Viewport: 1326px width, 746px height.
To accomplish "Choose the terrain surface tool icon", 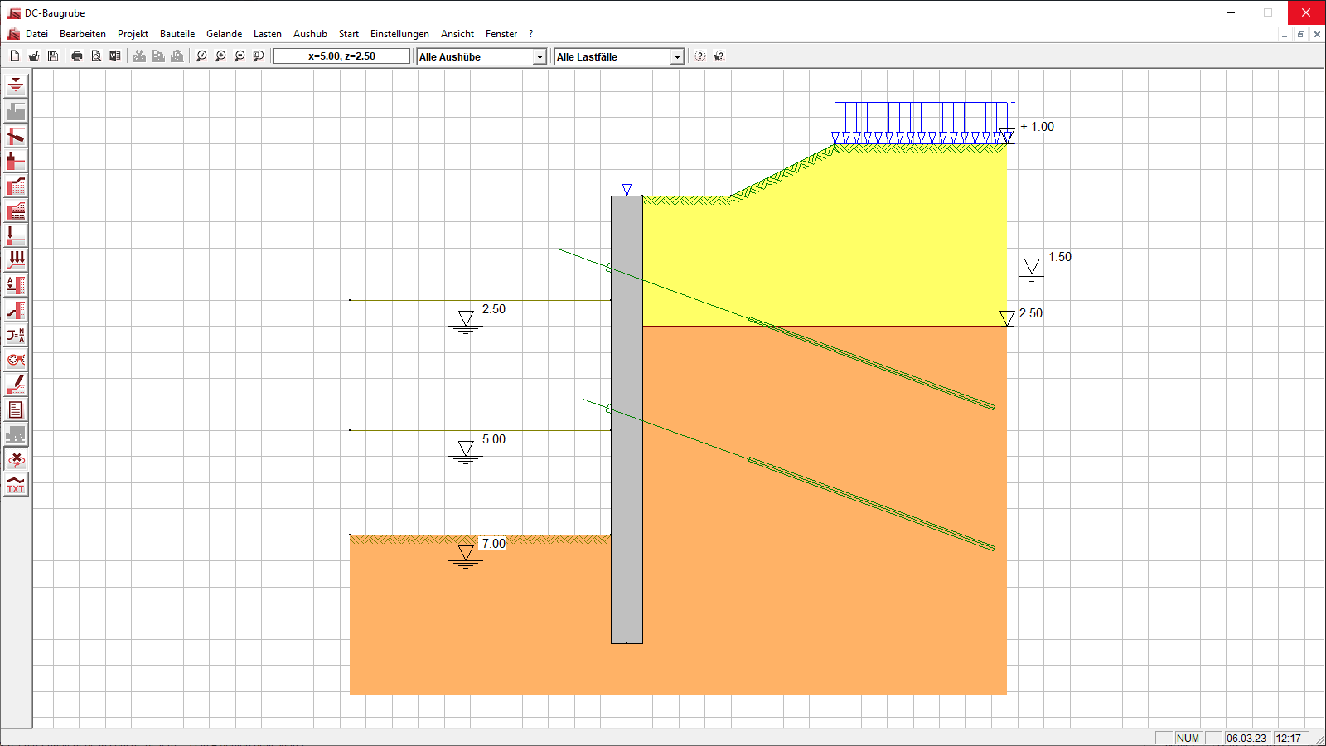I will (x=16, y=186).
